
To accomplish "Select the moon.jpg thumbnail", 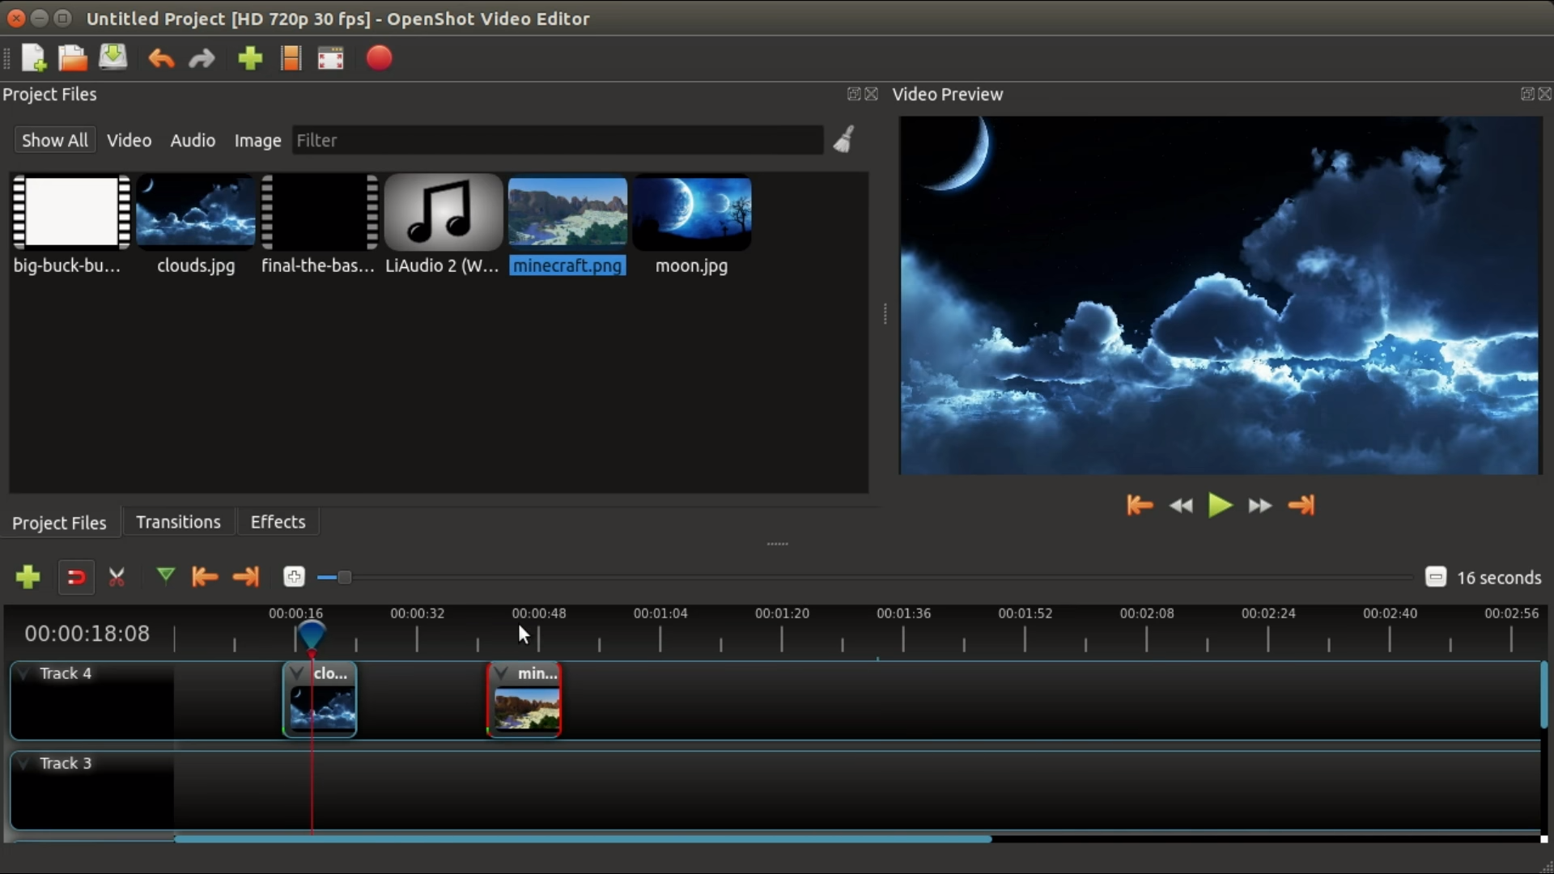I will pos(692,214).
